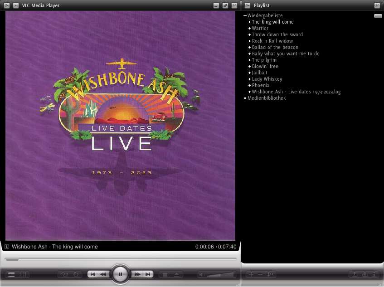Screen dimensions: 384x287
Task: Click the rewind button
Action: pyautogui.click(x=103, y=274)
